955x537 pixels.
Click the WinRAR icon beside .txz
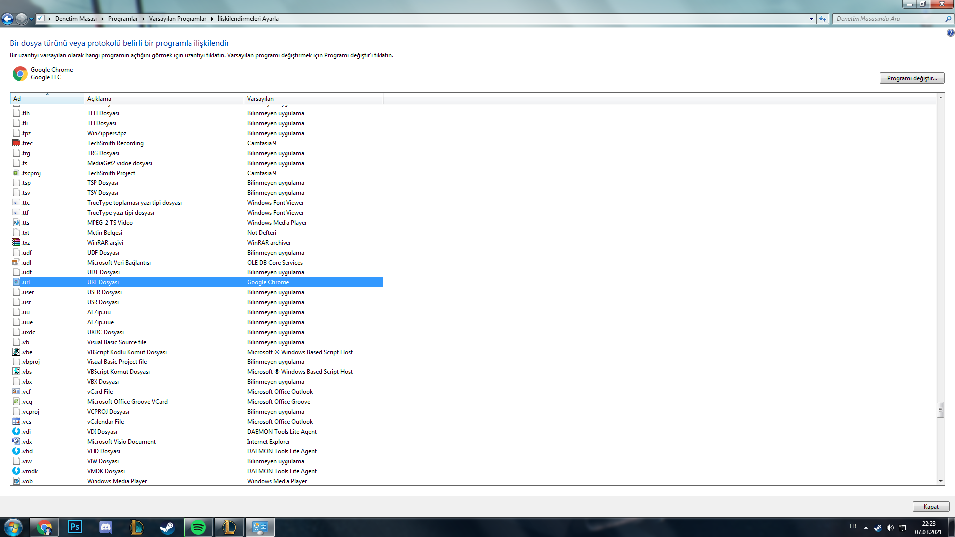pos(16,242)
